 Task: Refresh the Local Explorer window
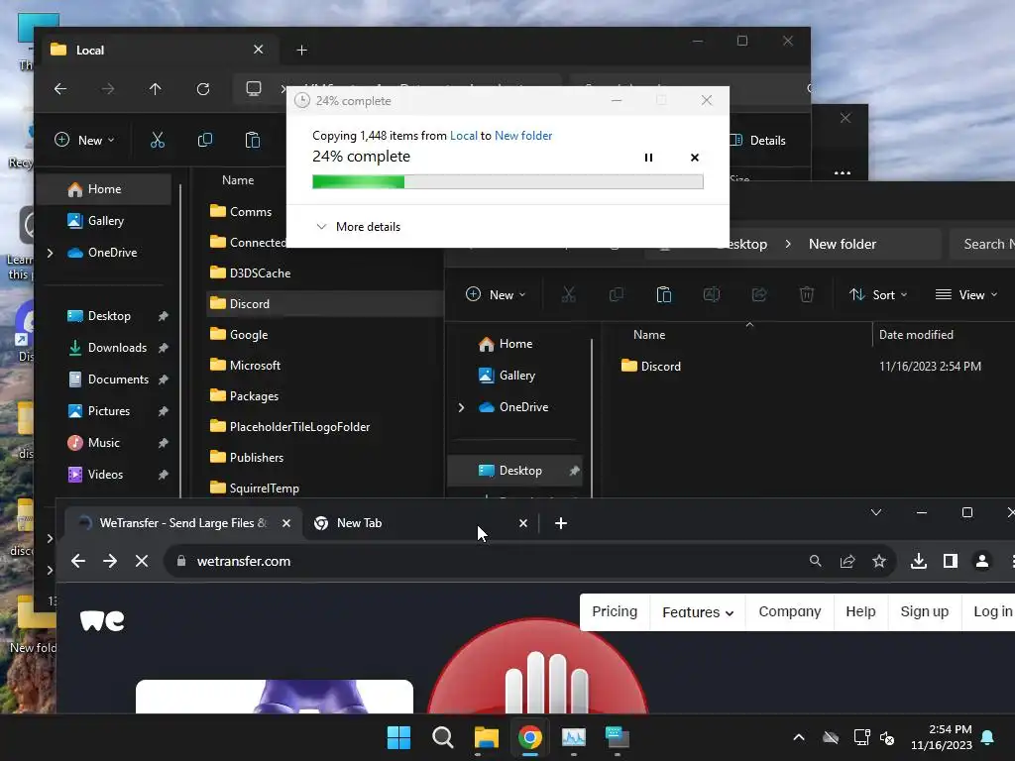203,88
